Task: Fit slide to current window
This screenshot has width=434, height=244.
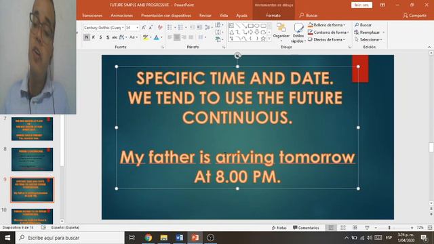Action: (430, 228)
